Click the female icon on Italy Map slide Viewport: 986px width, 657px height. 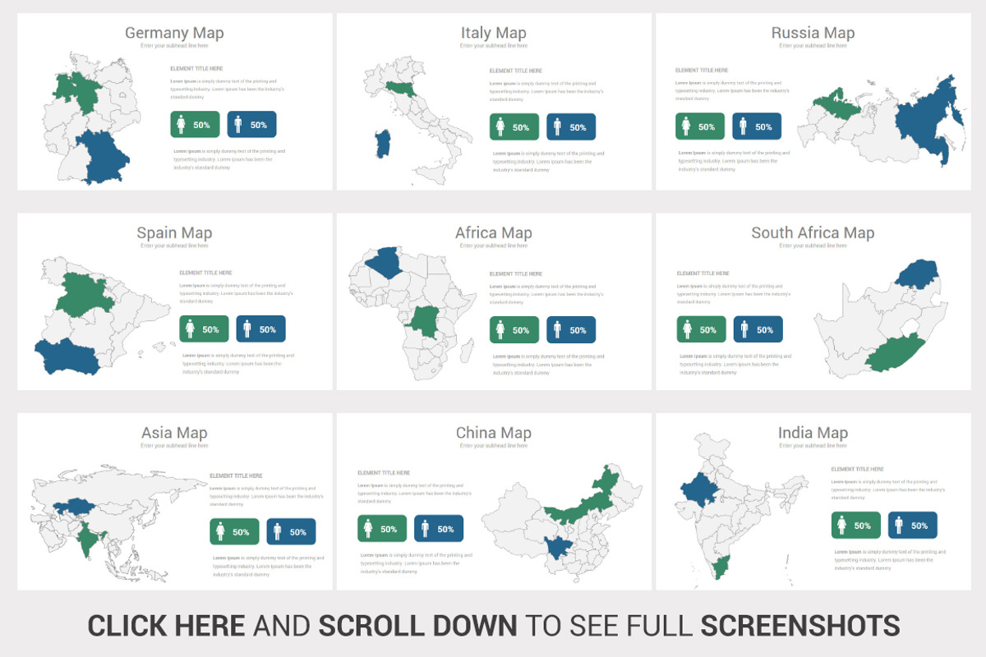pos(500,127)
